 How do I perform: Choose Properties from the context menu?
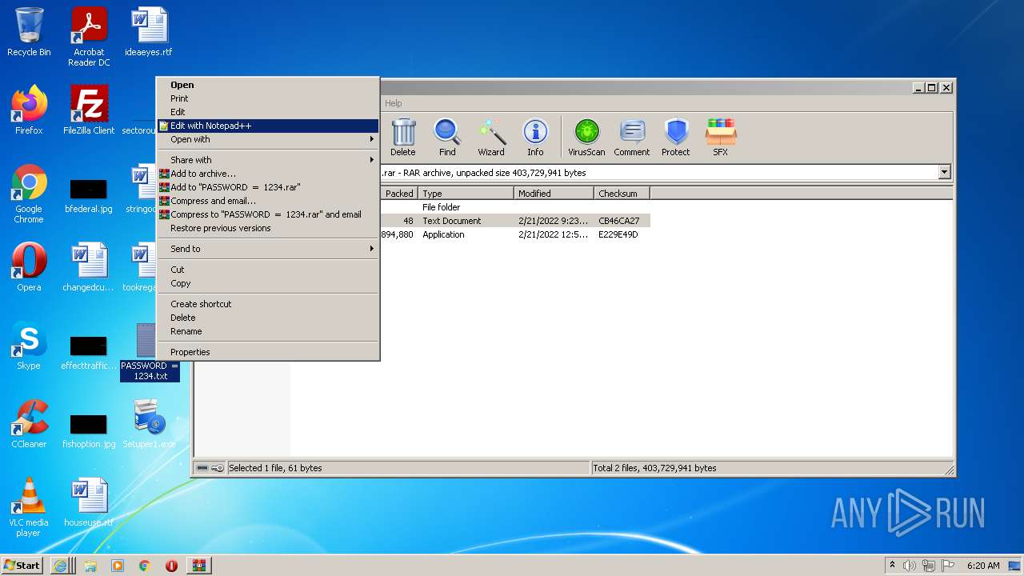tap(268, 352)
